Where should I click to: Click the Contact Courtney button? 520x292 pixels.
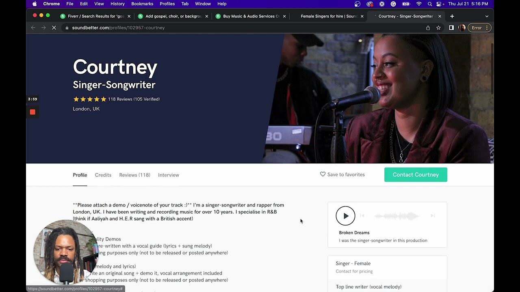pyautogui.click(x=416, y=175)
